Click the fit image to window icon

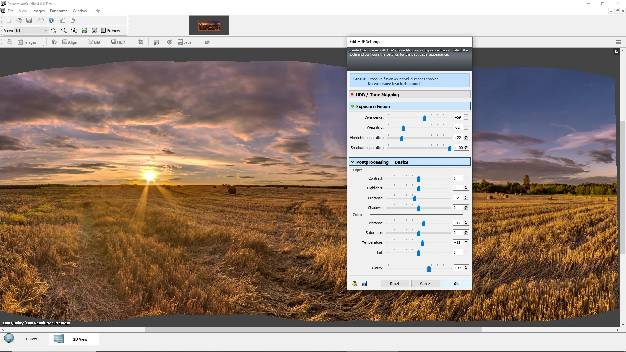click(84, 30)
